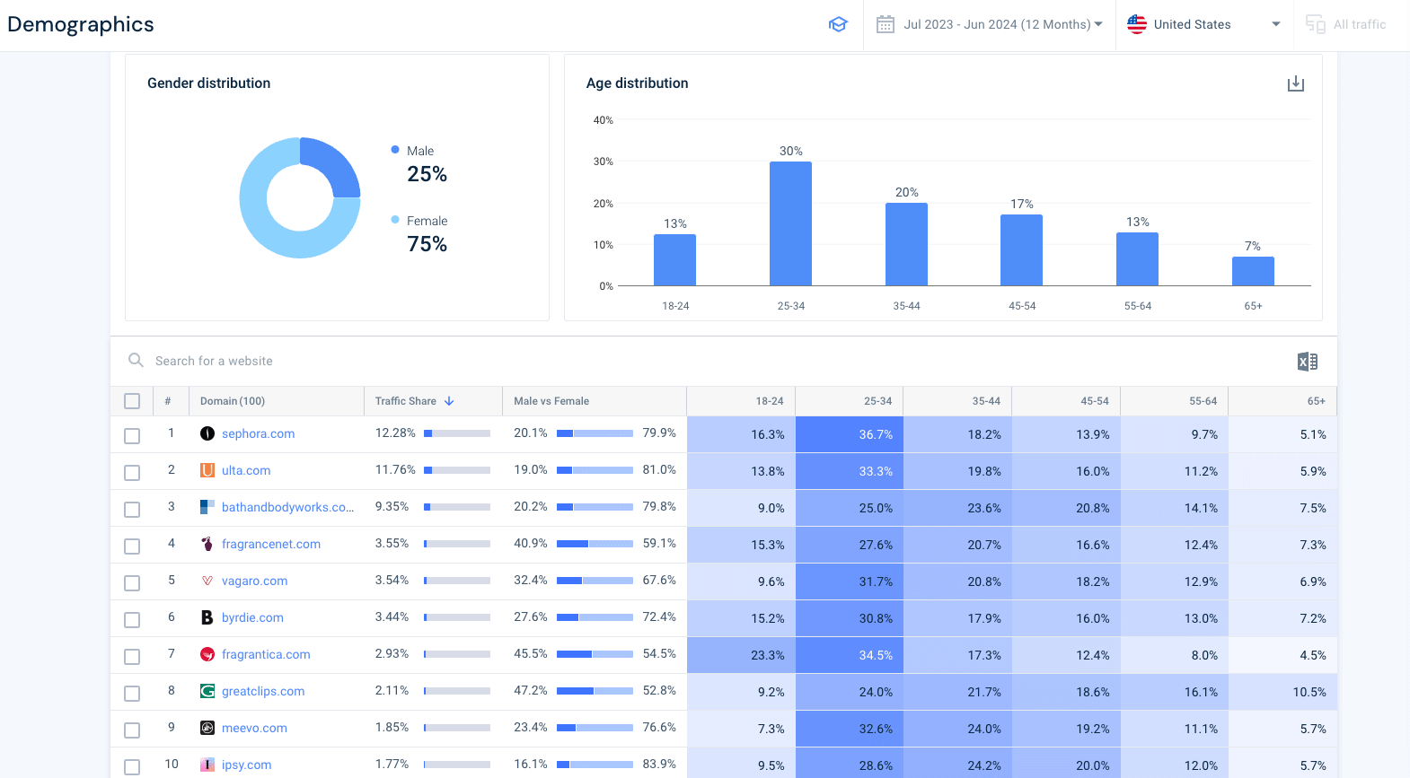1410x778 pixels.
Task: Click the 45-54 bar showing 17%
Action: click(x=1021, y=249)
